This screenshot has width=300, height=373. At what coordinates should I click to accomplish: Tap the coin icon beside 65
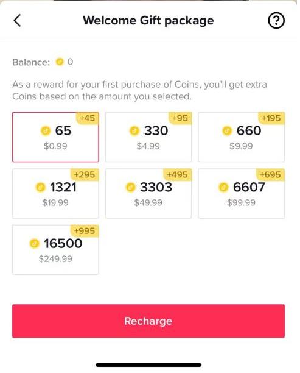click(46, 130)
